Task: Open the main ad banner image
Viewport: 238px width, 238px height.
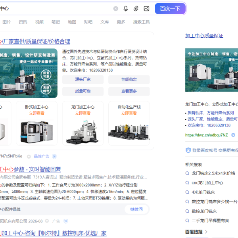Action: pyautogui.click(x=29, y=73)
